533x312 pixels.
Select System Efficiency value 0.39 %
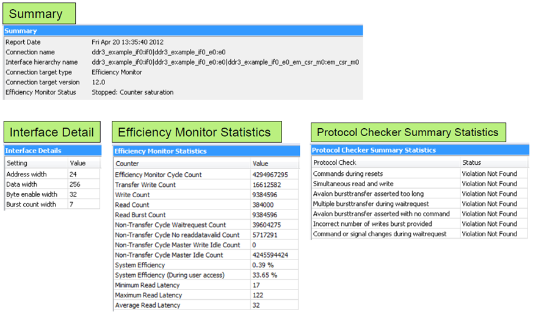(263, 265)
